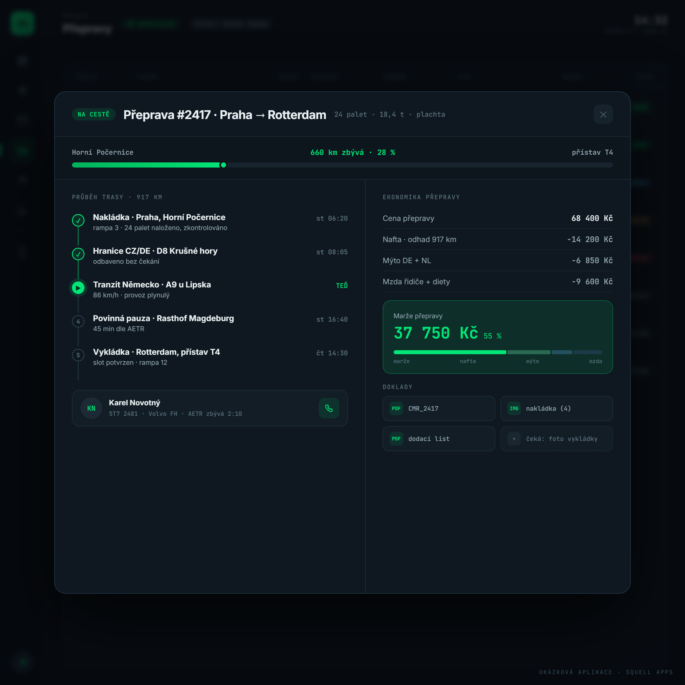Call driver Karel Novotný via phone icon

(329, 408)
